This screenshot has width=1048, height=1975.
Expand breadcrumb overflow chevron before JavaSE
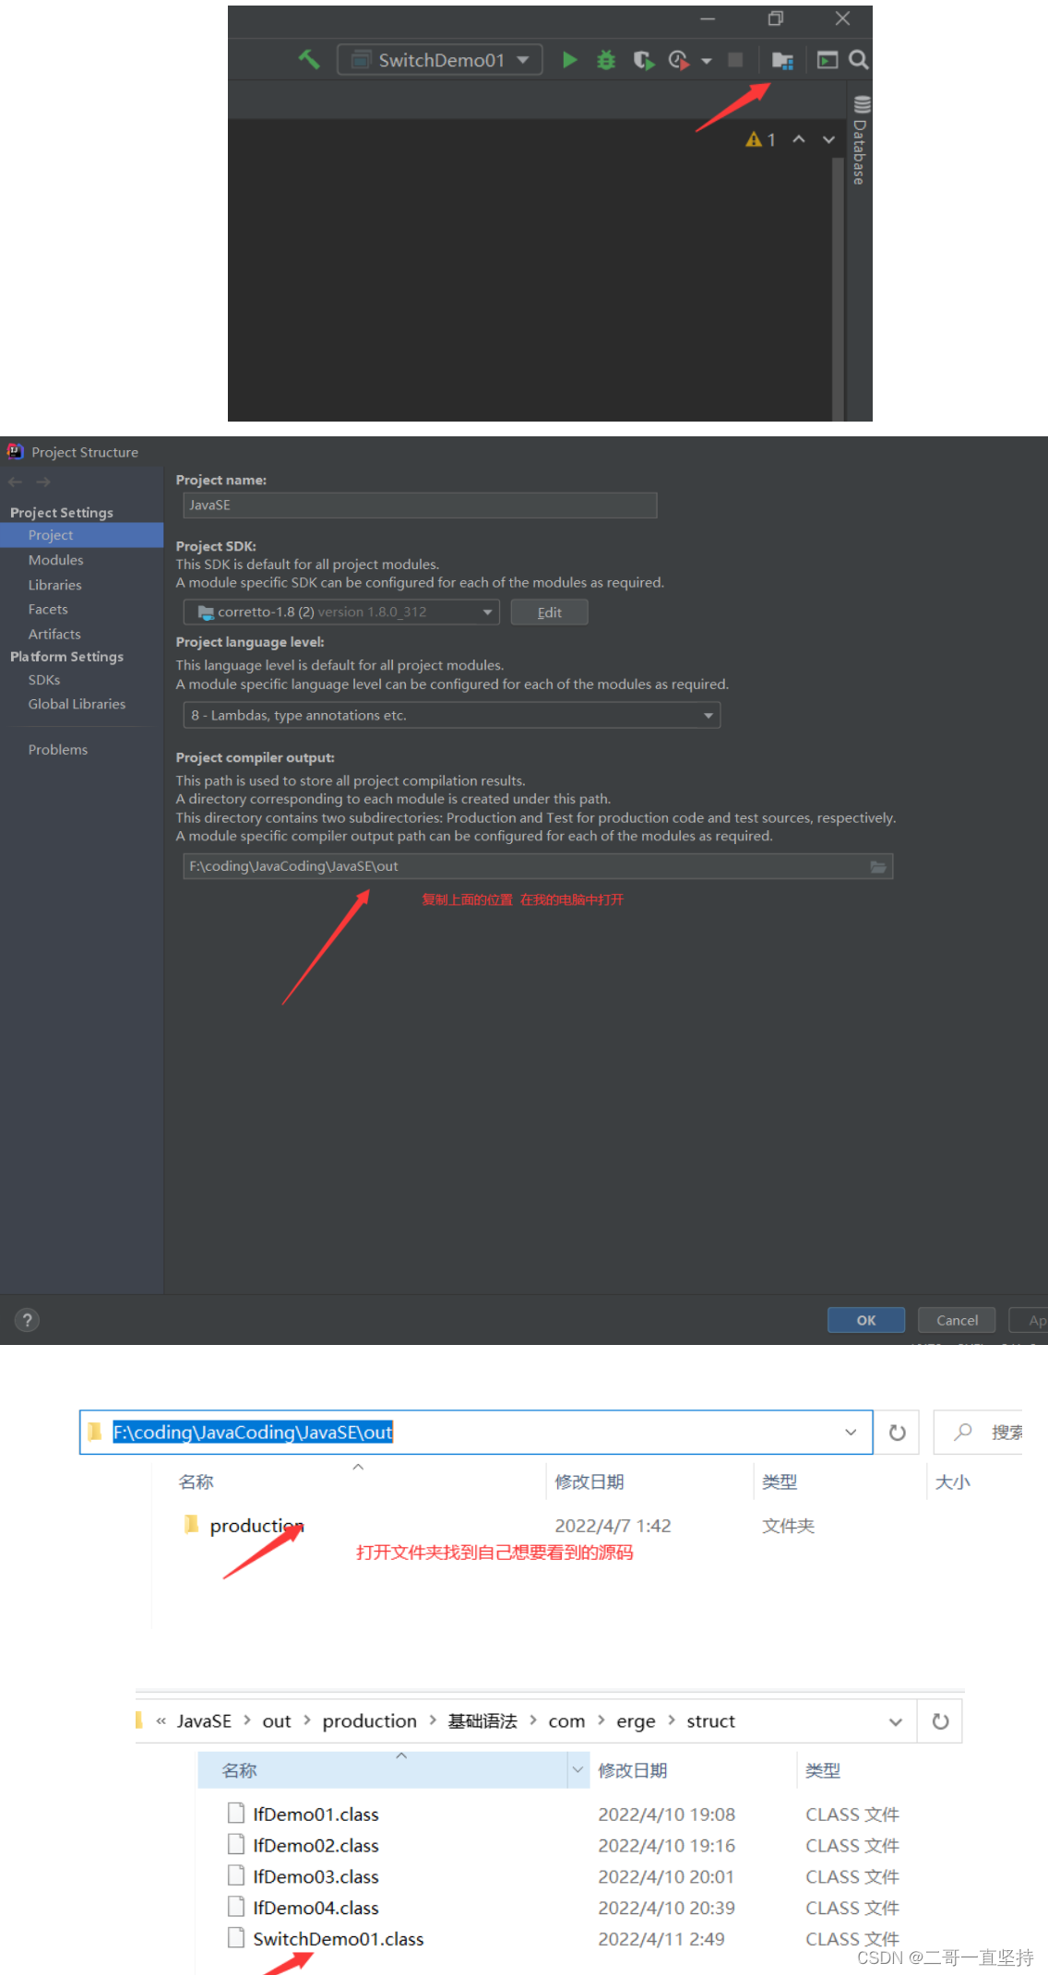[161, 1720]
